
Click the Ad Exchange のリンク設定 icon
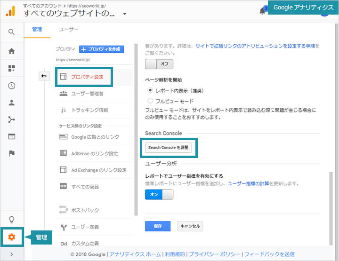[x=63, y=170]
